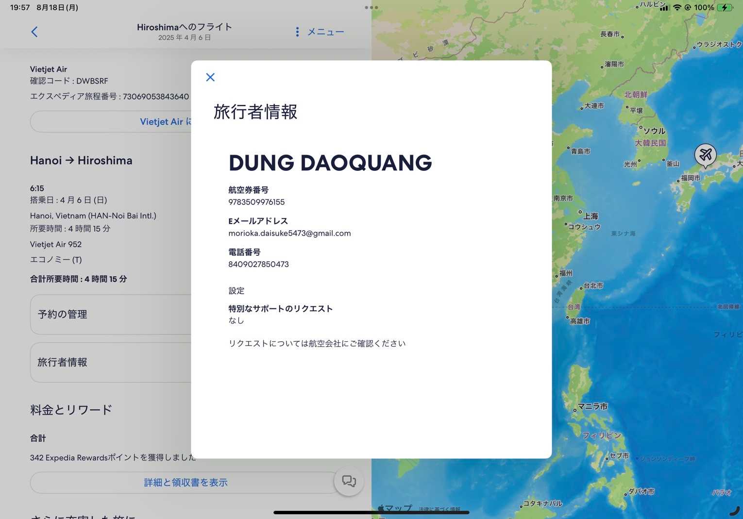Image resolution: width=743 pixels, height=519 pixels.
Task: Tap the phone number 8409027850473
Action: 258,265
